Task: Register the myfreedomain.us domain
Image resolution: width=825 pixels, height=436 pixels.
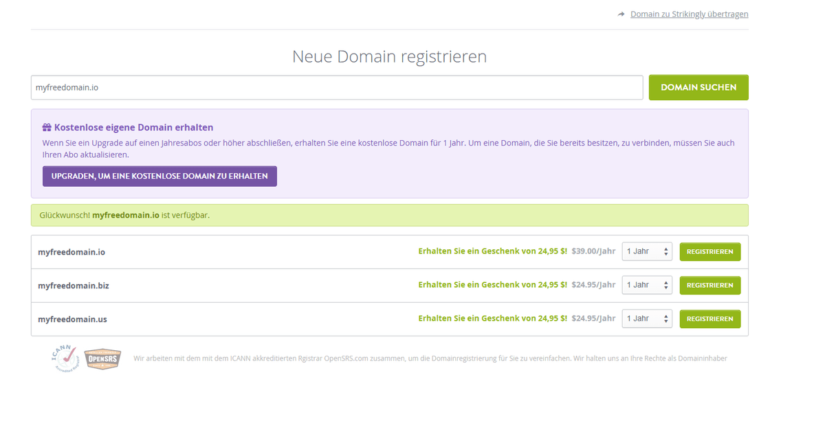Action: pos(709,319)
